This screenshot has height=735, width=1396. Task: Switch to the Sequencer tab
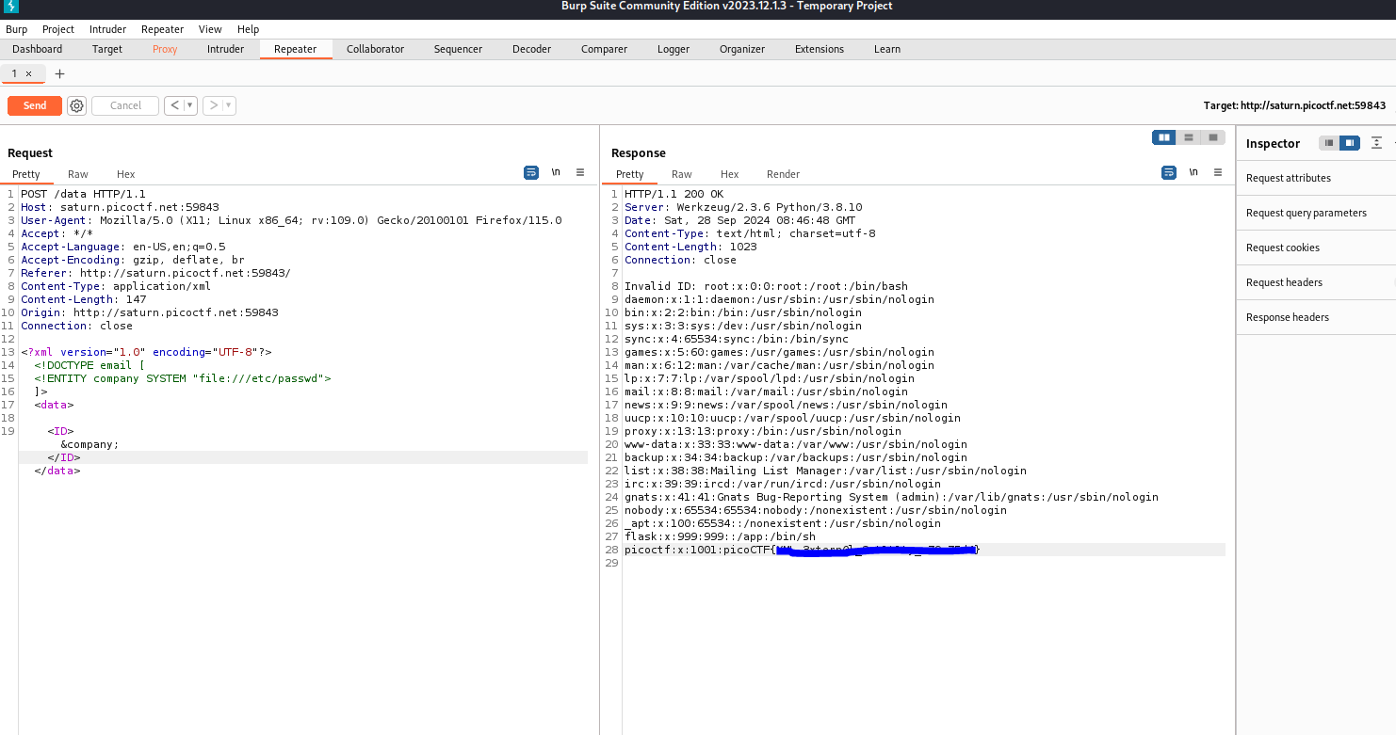pos(458,49)
